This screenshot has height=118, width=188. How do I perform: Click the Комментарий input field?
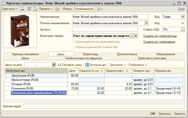[104, 106]
